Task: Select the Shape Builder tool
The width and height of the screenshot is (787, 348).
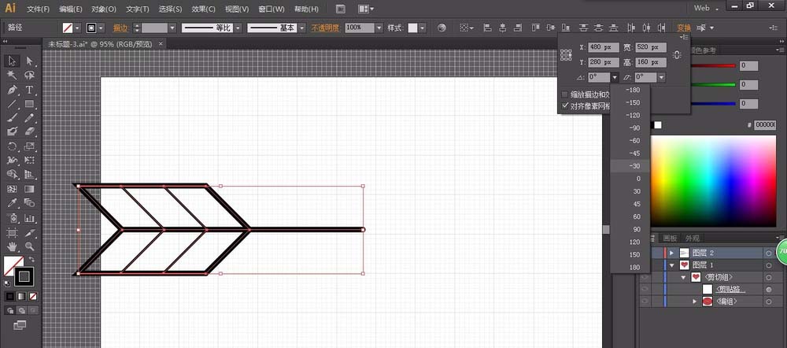Action: click(x=12, y=175)
